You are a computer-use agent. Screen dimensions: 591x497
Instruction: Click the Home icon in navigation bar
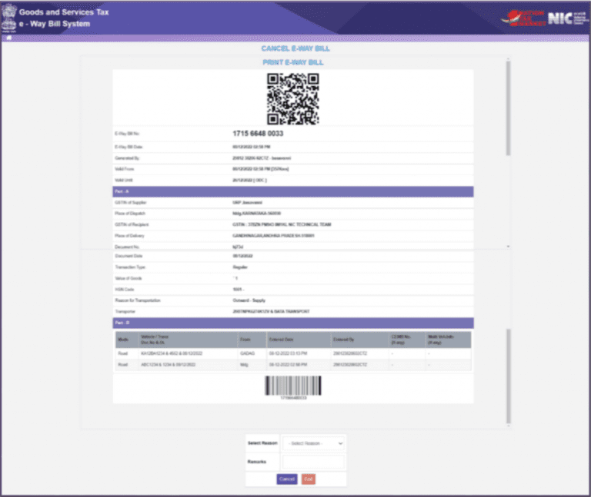(x=8, y=38)
